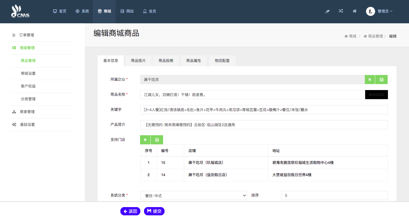Click the eraser icon in top bar
Screen dimensions: 409x223
pos(327,11)
